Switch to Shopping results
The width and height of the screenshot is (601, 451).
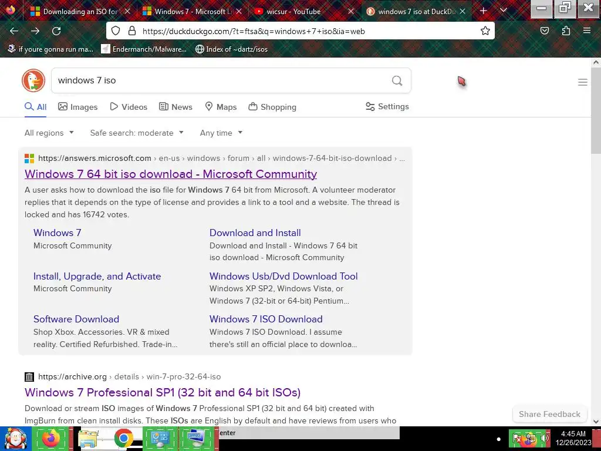pyautogui.click(x=272, y=107)
